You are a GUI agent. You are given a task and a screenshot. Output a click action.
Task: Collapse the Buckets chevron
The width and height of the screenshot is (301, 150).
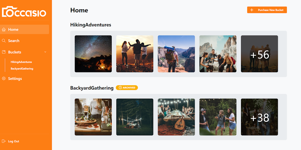coord(45,52)
